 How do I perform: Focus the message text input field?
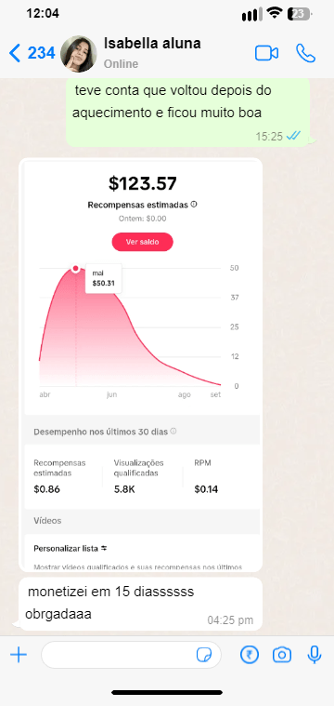131,655
